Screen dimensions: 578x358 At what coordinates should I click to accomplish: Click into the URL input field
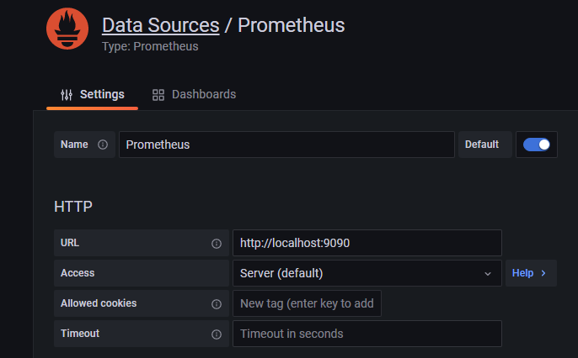(367, 243)
